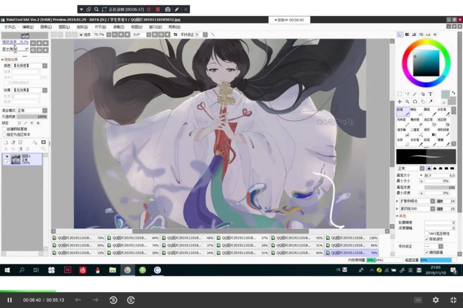The image size is (463, 308).
Task: Click the new layer icon
Action: (5, 142)
